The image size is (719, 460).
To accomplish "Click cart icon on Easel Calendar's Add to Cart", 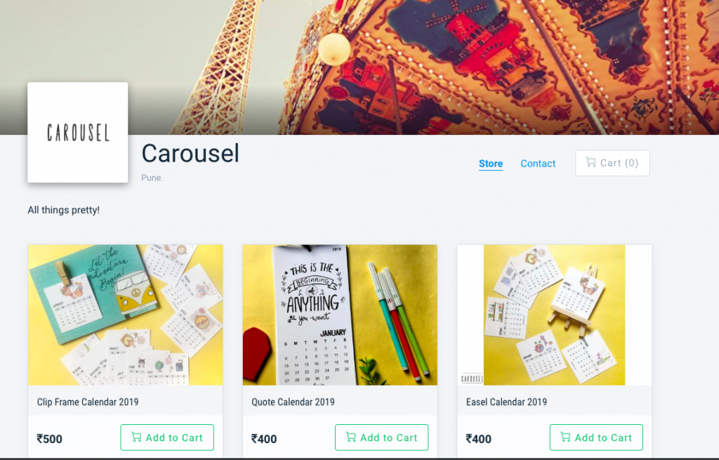I will pos(565,437).
